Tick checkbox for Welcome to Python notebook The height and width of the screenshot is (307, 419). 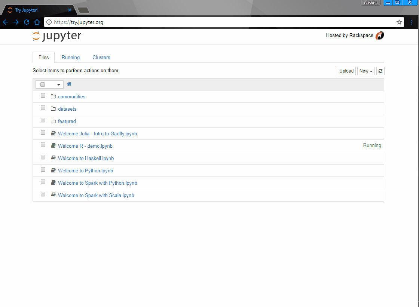(x=43, y=169)
